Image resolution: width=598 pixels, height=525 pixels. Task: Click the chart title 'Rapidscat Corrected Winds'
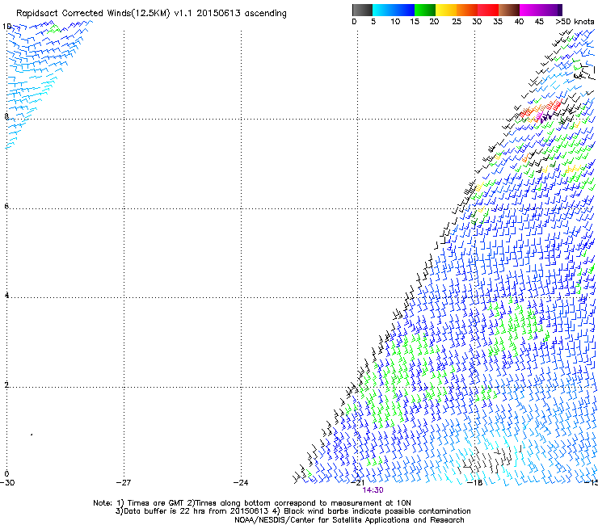click(x=74, y=14)
